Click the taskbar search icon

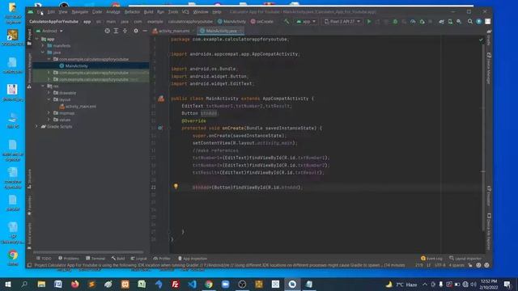24,284
